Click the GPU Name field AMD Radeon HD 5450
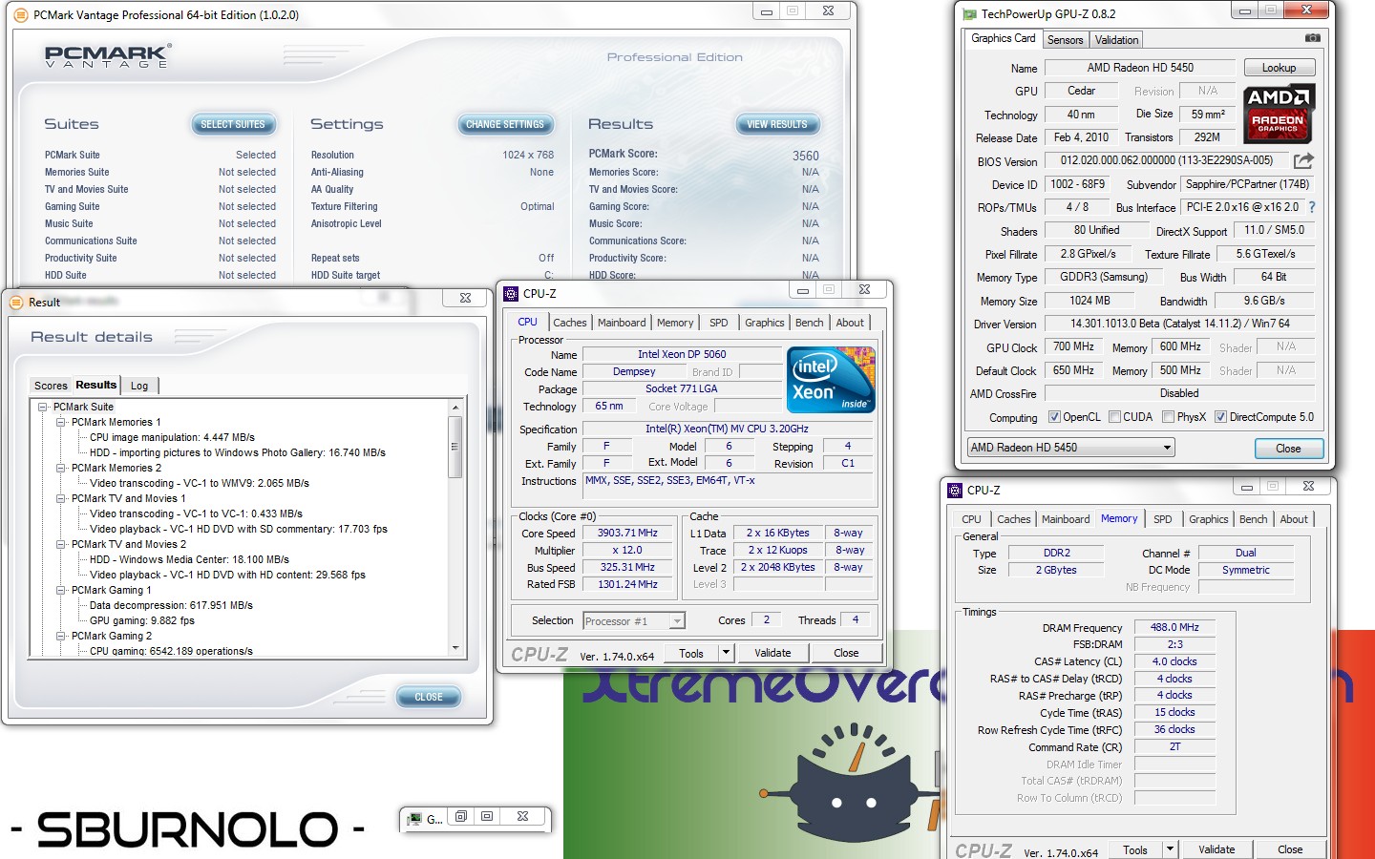 coord(1140,68)
